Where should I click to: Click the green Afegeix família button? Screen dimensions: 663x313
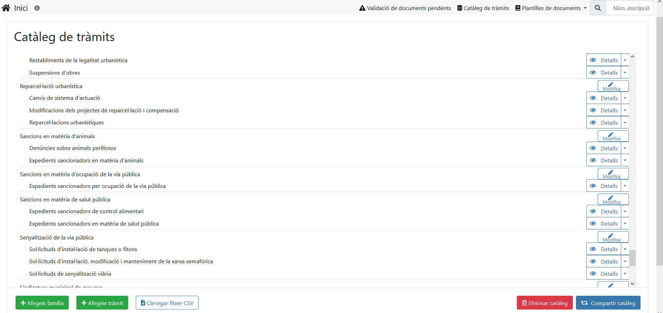[42, 303]
